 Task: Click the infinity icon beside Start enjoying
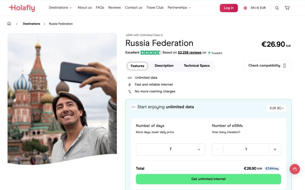(x=133, y=107)
